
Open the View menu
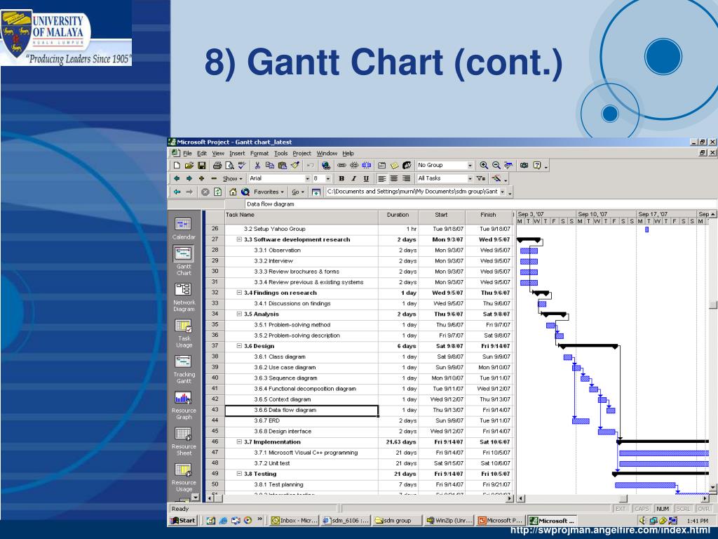click(x=218, y=154)
